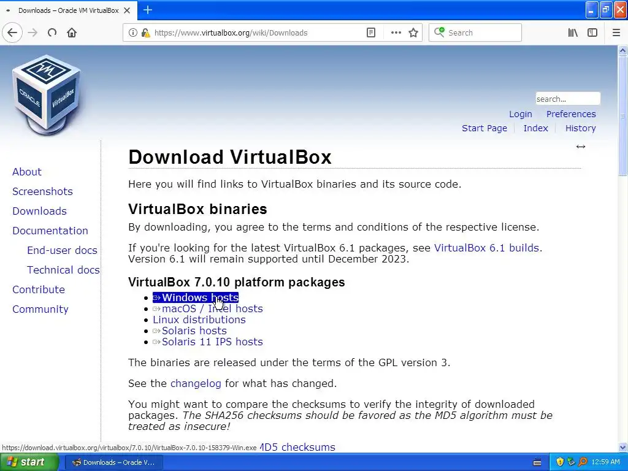Open the Login link

(x=520, y=114)
